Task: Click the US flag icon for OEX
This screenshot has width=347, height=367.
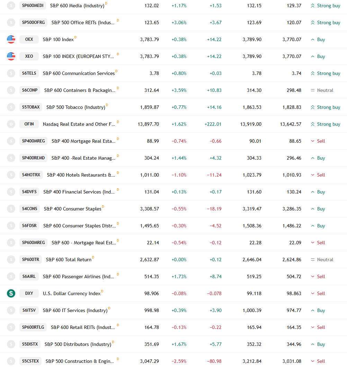Action: pos(11,39)
